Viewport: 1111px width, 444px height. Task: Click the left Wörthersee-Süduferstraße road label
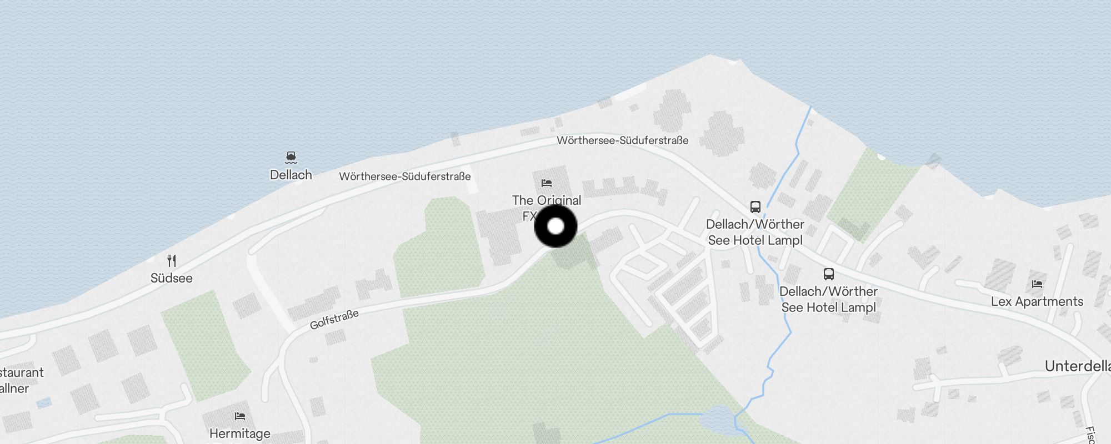click(x=405, y=176)
